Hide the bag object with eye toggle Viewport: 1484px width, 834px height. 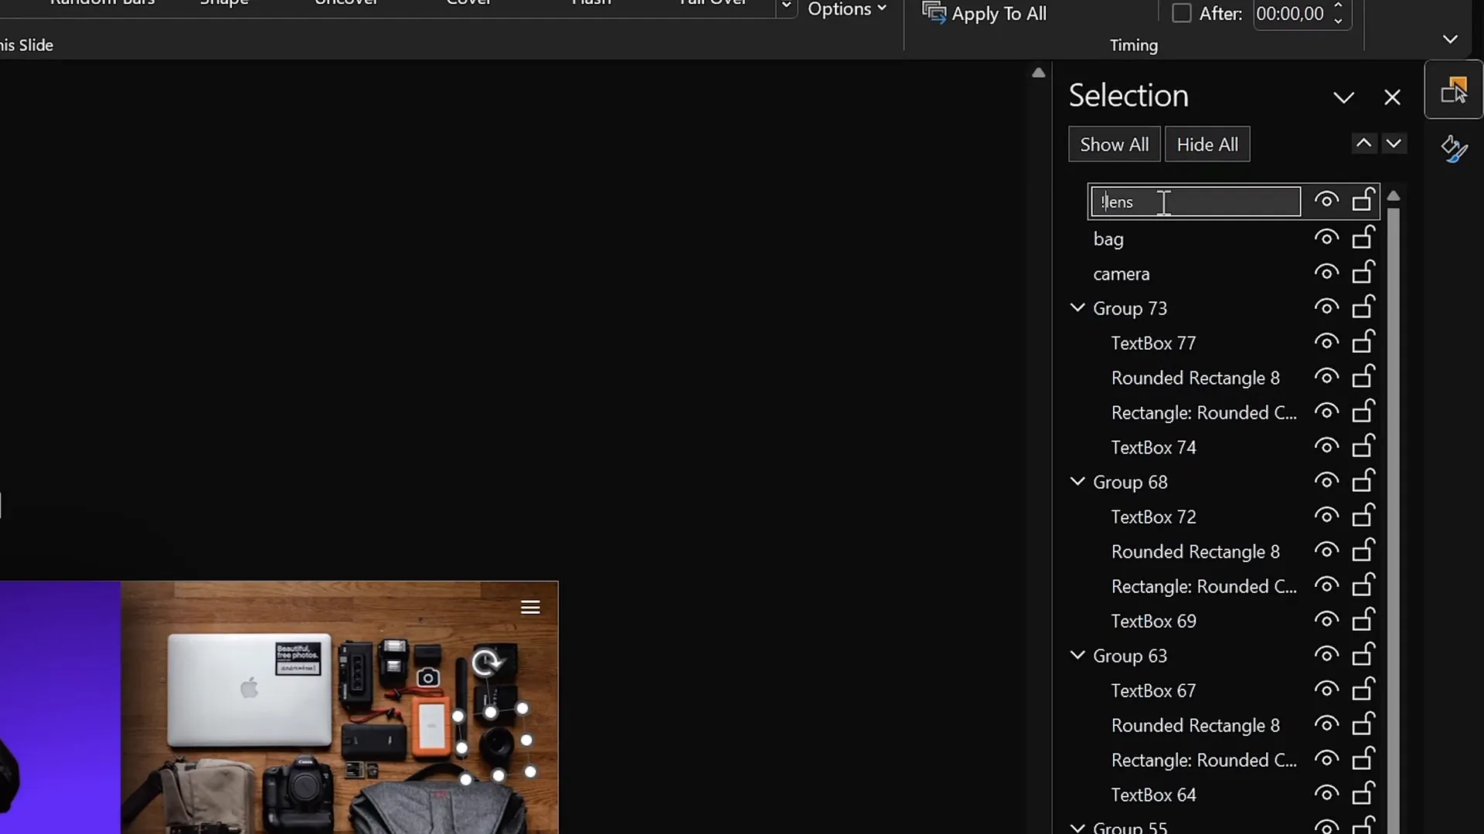click(1326, 239)
